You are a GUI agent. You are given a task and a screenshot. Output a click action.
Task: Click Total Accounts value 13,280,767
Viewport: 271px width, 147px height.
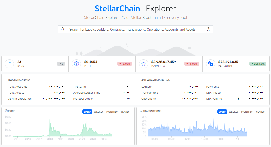point(57,87)
